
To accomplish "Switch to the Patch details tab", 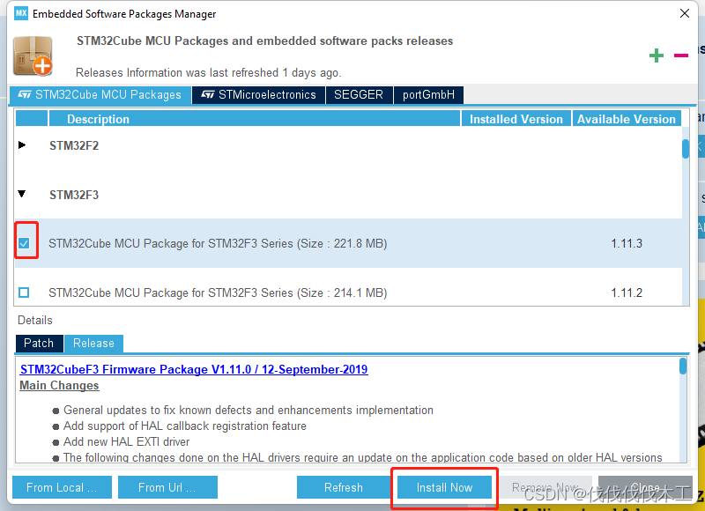I will pos(39,344).
